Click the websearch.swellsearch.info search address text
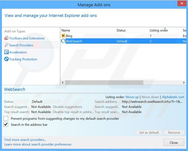Image resolution: width=188 pixels, height=151 pixels. point(152,102)
